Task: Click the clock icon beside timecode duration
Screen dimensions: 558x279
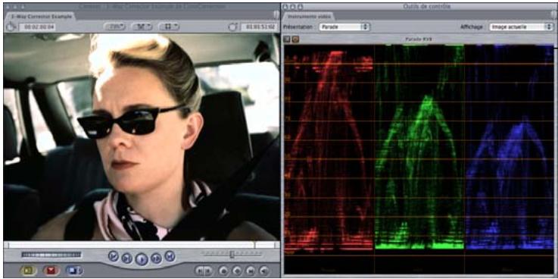Action: pos(11,27)
